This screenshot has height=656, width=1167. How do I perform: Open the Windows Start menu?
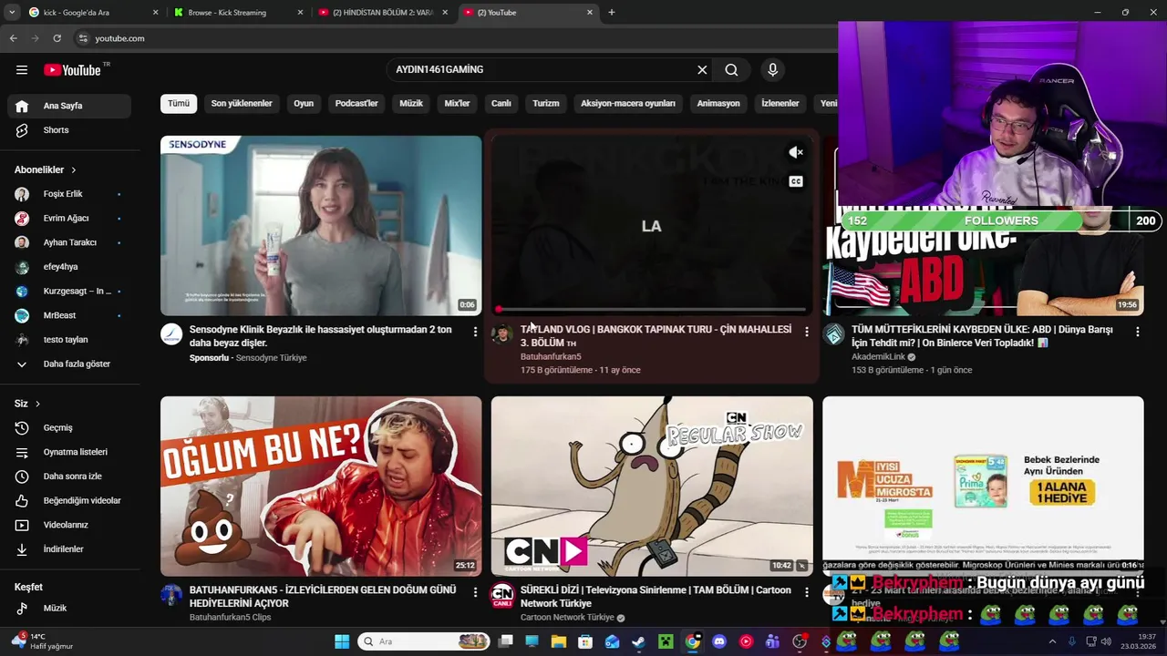pyautogui.click(x=342, y=641)
